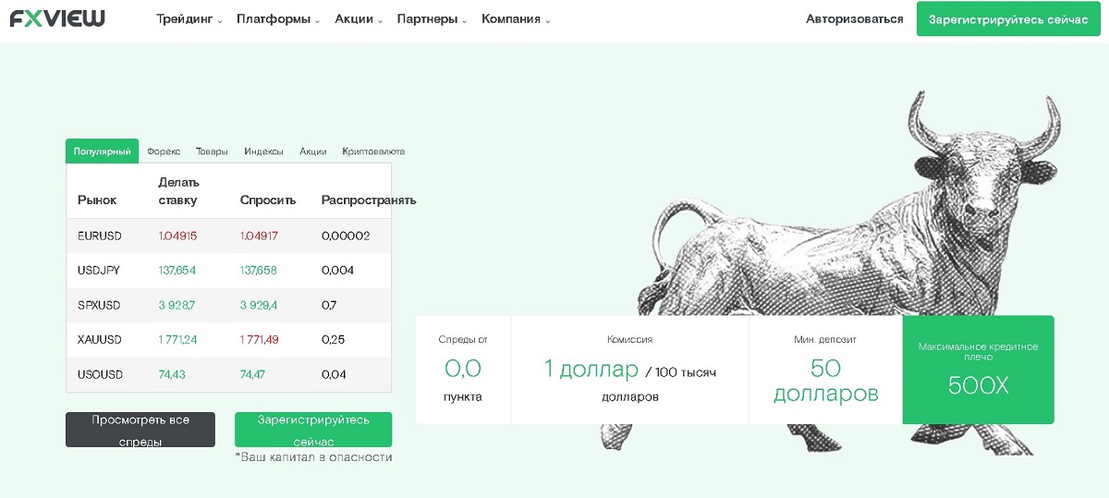1109x498 pixels.
Task: Open the Партнеры navigation dropdown
Action: point(432,19)
